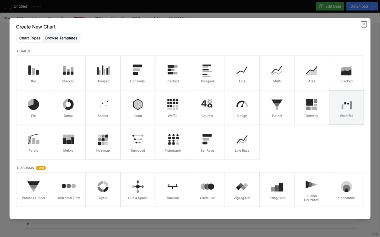Select the Horizontal Flow diagram
380x237 pixels.
tap(68, 190)
